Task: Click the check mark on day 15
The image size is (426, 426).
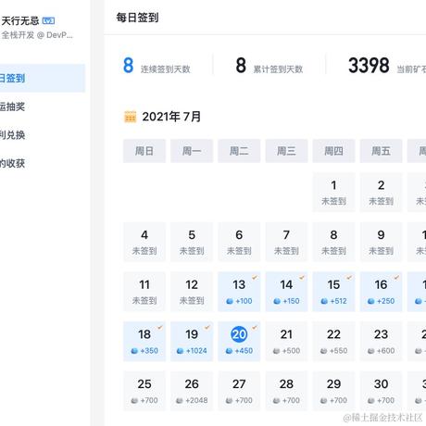Action: (x=349, y=278)
